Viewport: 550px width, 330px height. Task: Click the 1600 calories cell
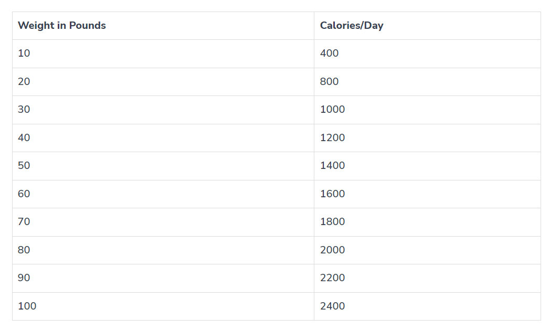click(x=333, y=194)
